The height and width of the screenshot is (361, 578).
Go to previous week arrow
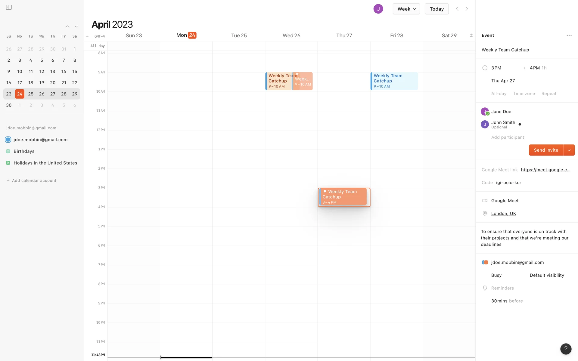pyautogui.click(x=457, y=9)
